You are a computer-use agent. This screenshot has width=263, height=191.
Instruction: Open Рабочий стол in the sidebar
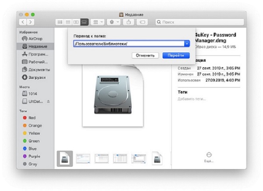coord(35,62)
